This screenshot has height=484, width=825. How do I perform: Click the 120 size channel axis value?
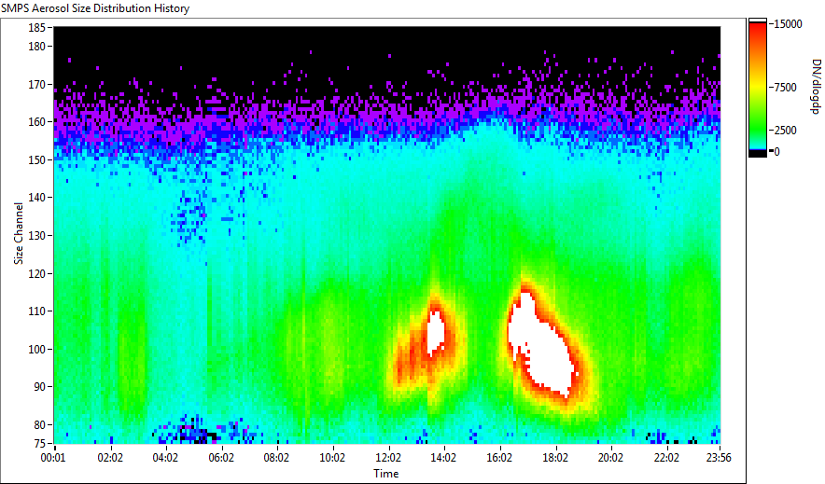pos(37,274)
